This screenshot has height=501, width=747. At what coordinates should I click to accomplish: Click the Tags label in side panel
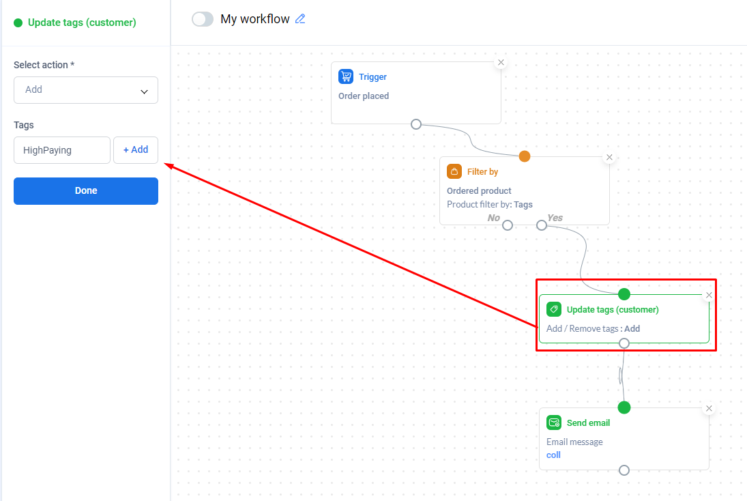pyautogui.click(x=24, y=125)
